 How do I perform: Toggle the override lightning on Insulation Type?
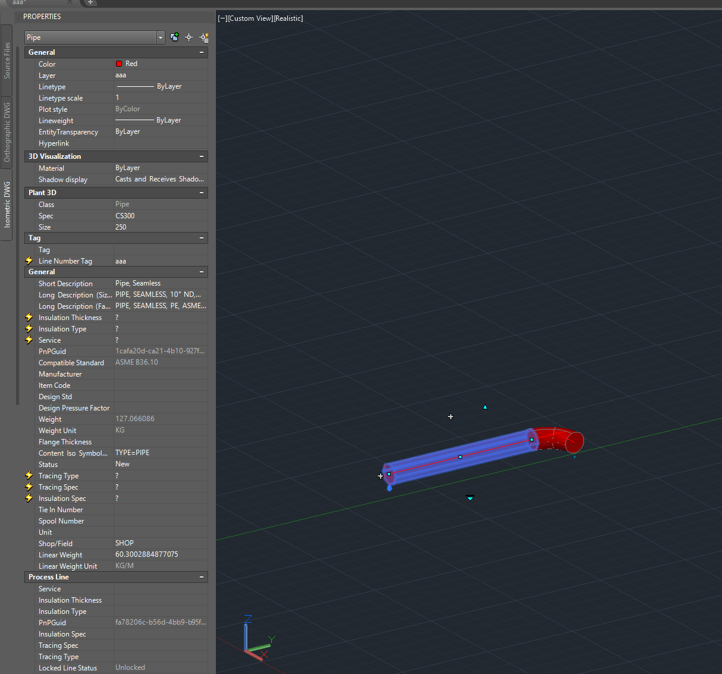pyautogui.click(x=29, y=328)
